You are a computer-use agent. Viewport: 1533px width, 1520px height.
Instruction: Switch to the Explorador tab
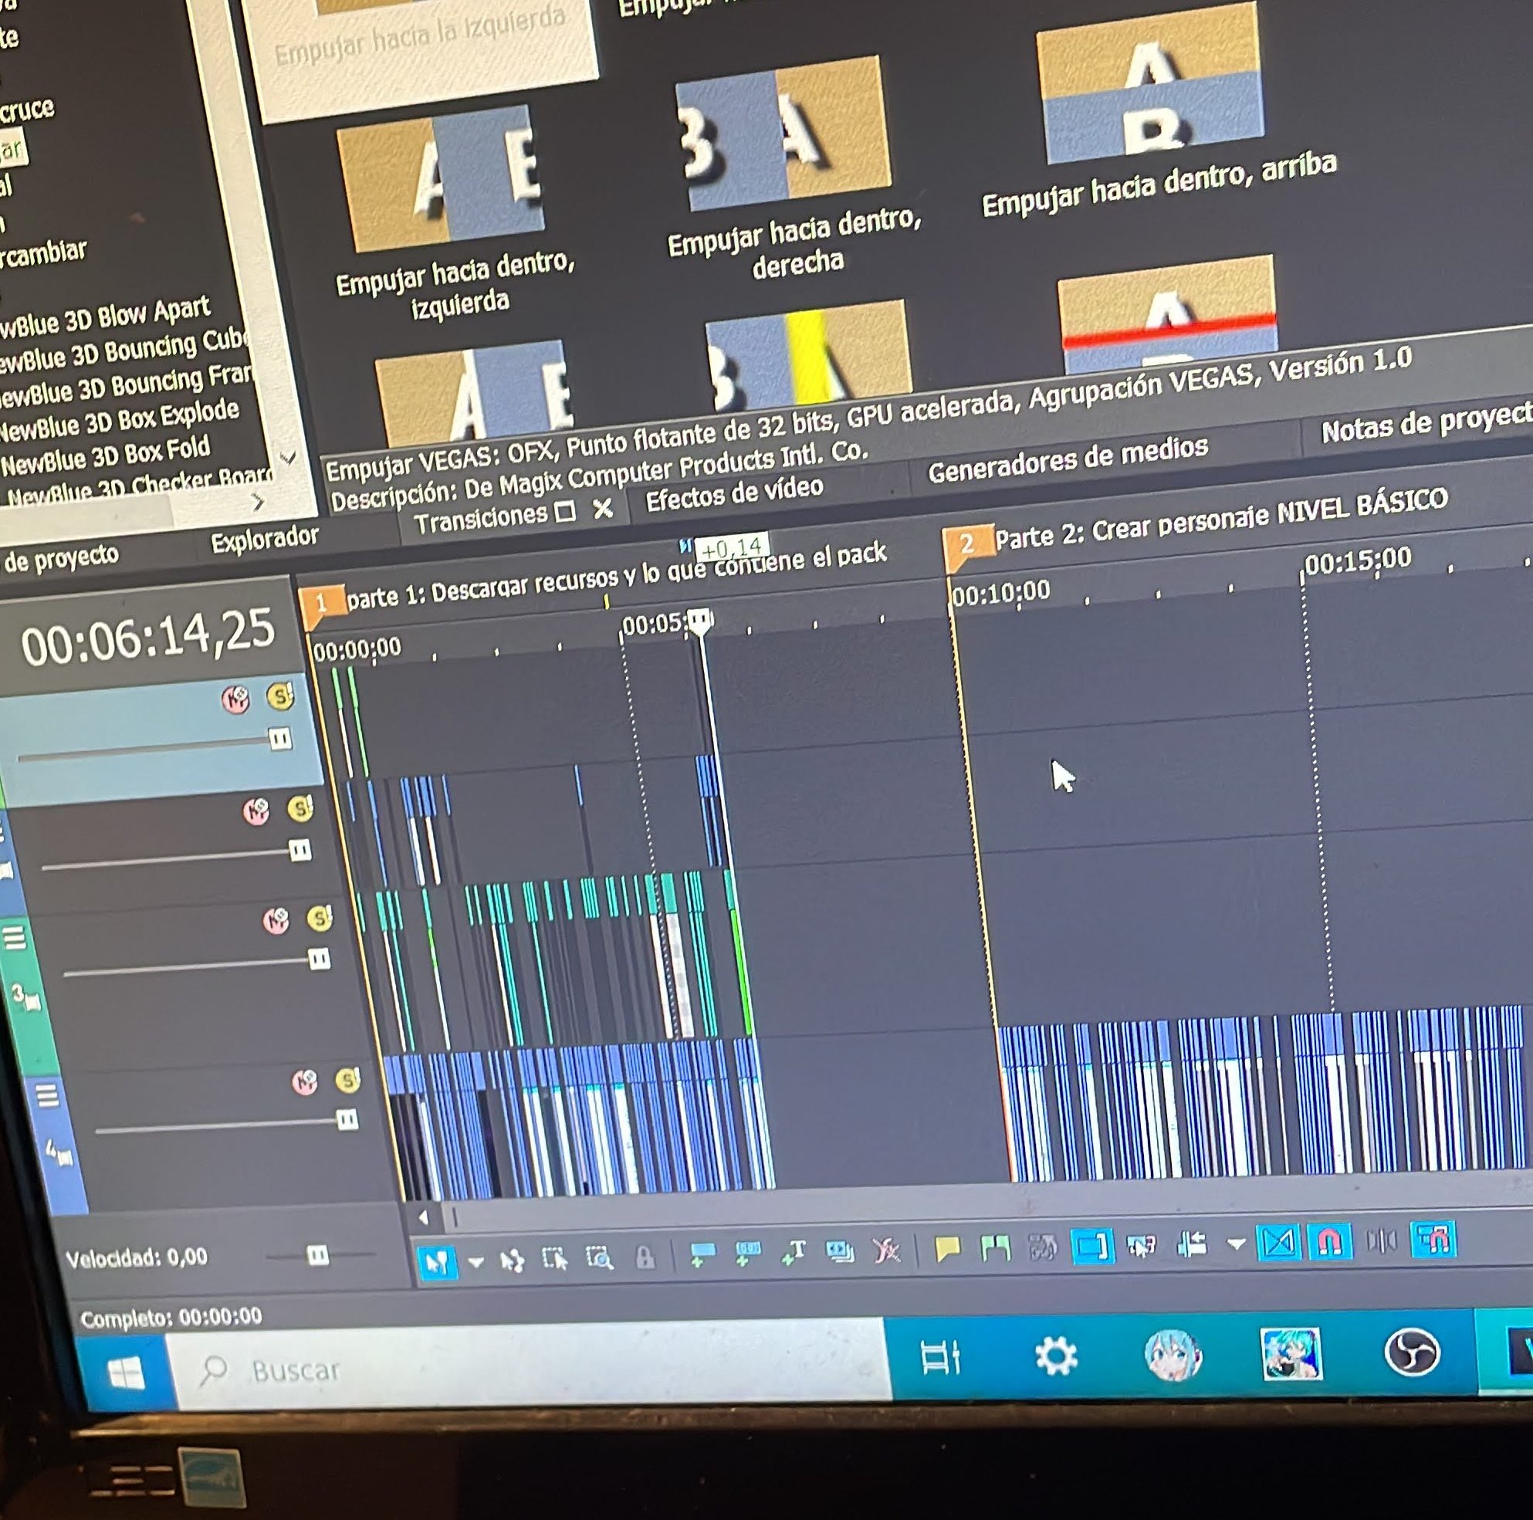click(264, 539)
